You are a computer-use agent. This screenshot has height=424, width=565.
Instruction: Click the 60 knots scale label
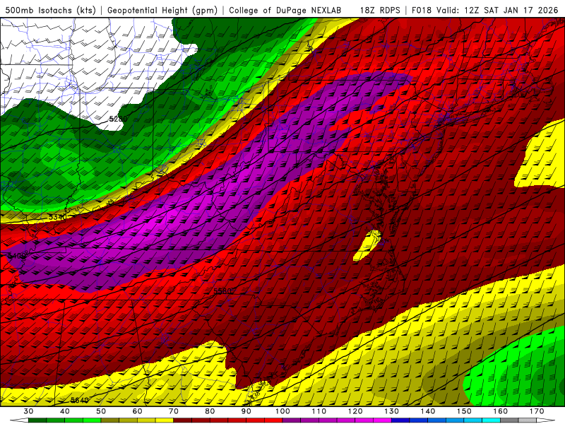pos(137,411)
